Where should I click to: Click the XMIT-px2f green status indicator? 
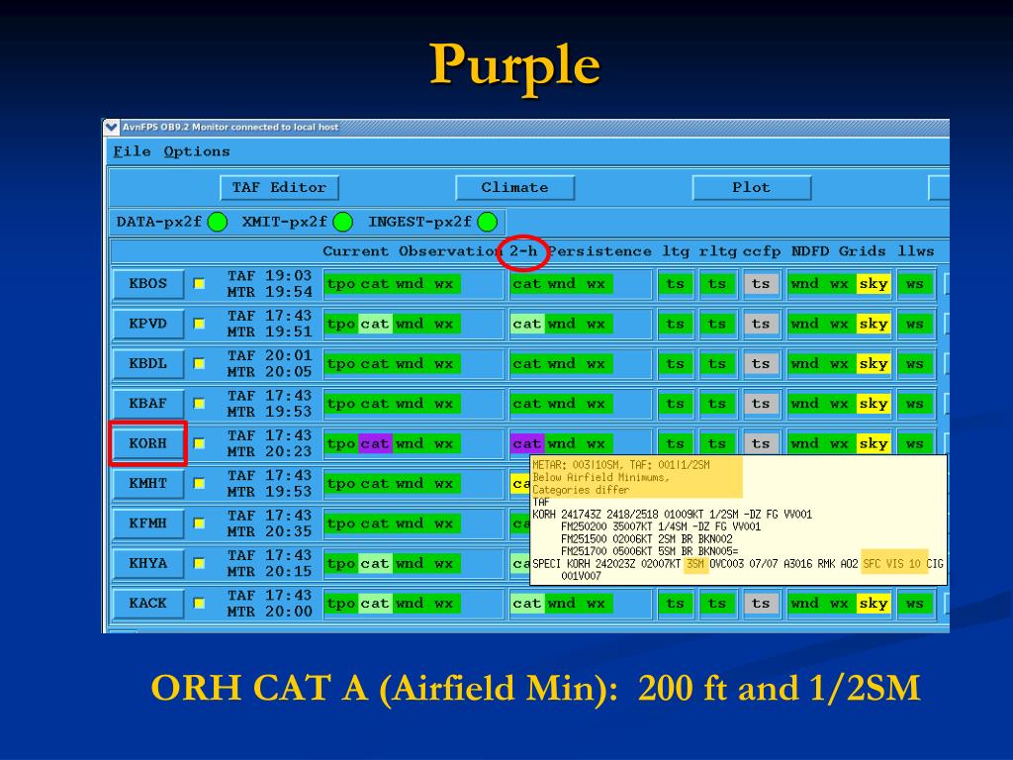click(x=343, y=222)
